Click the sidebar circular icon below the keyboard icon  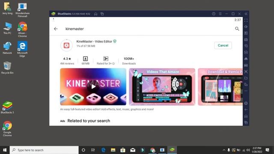click(246, 46)
